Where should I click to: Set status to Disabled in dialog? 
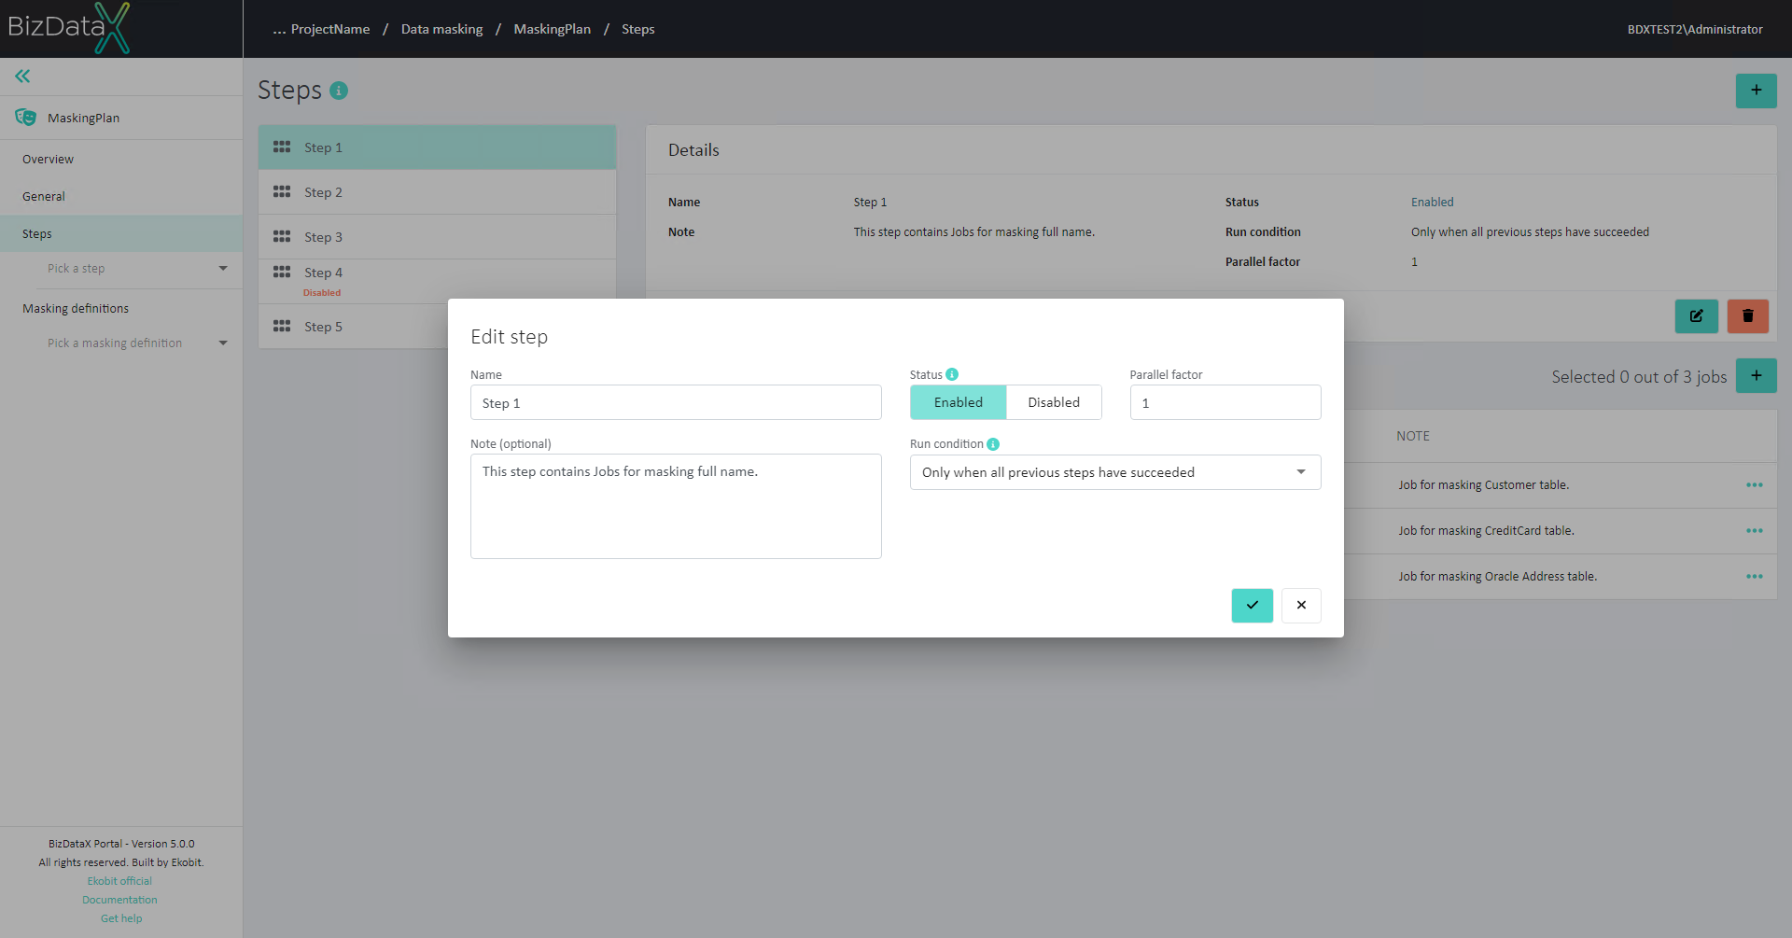pos(1054,402)
